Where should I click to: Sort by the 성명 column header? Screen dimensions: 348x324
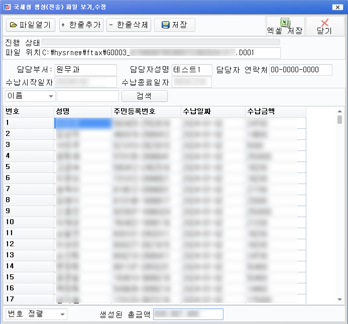[82, 111]
